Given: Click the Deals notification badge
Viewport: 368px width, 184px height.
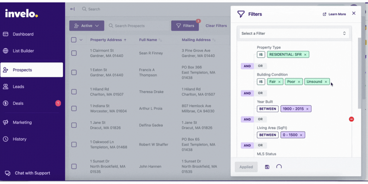Looking at the screenshot, I should (58, 103).
